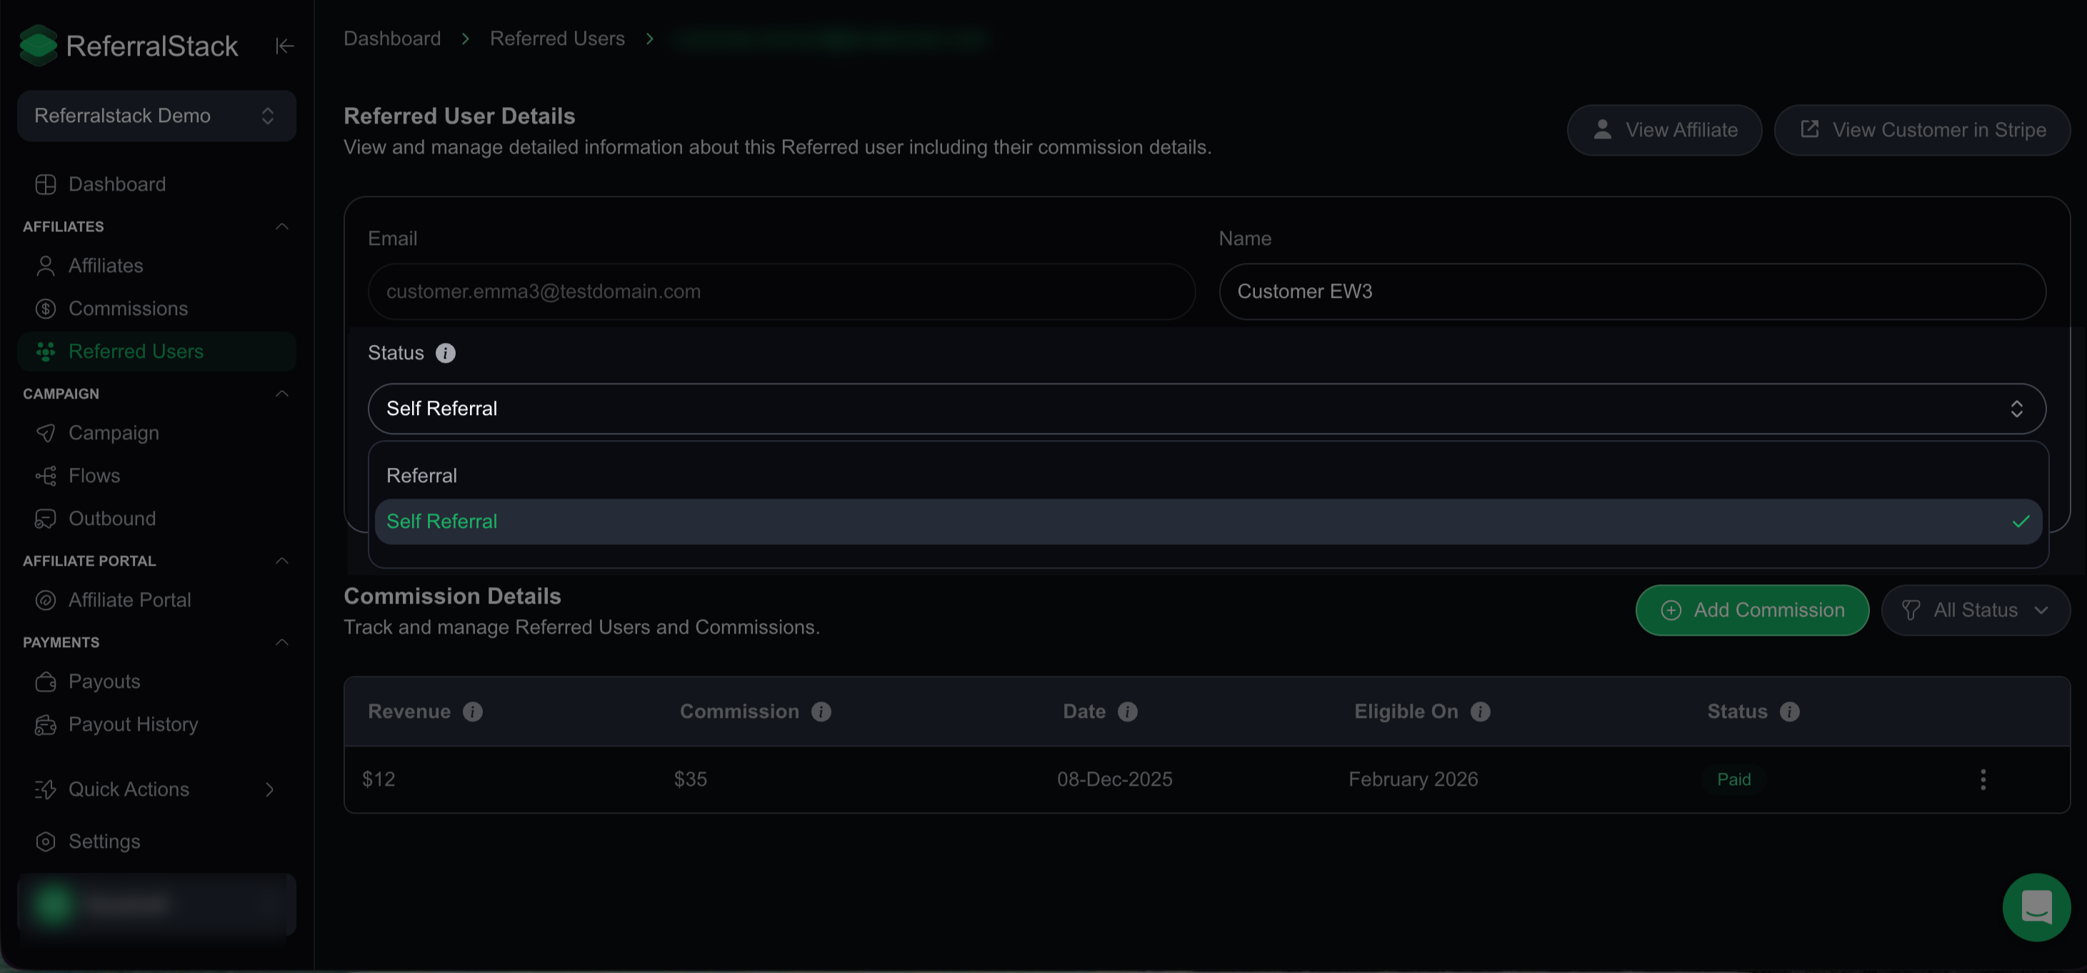This screenshot has height=973, width=2087.
Task: Click the Eligible On info icon
Action: coord(1480,712)
